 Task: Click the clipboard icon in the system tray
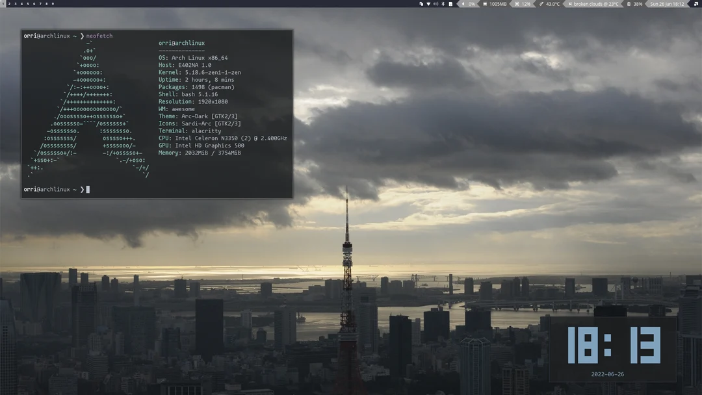click(421, 4)
